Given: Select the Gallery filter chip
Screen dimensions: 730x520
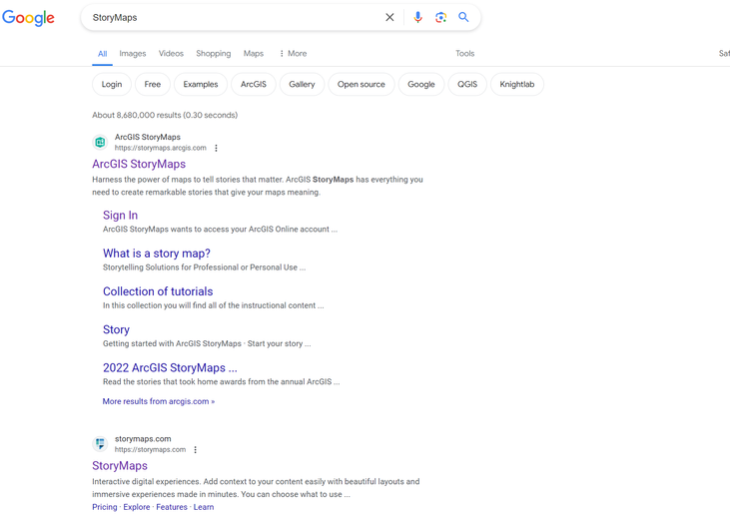Looking at the screenshot, I should (x=302, y=84).
